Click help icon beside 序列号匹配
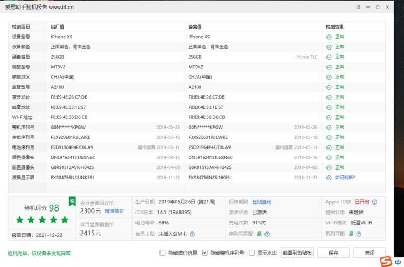404x267 pixels. pyautogui.click(x=267, y=234)
